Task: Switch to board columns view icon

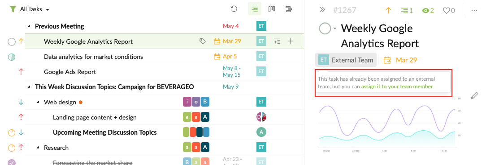Action: point(272,9)
